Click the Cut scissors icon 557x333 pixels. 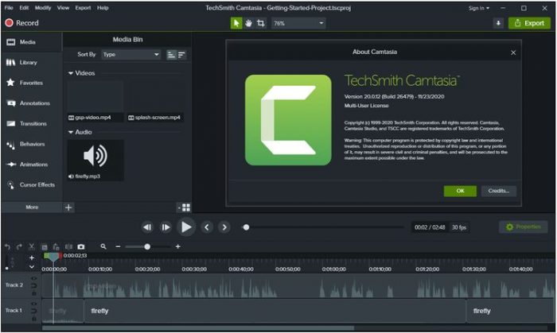click(32, 247)
